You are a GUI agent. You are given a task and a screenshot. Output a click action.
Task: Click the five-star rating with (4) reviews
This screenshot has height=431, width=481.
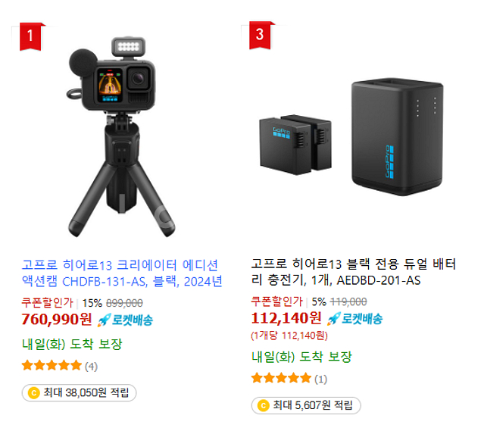tap(52, 366)
